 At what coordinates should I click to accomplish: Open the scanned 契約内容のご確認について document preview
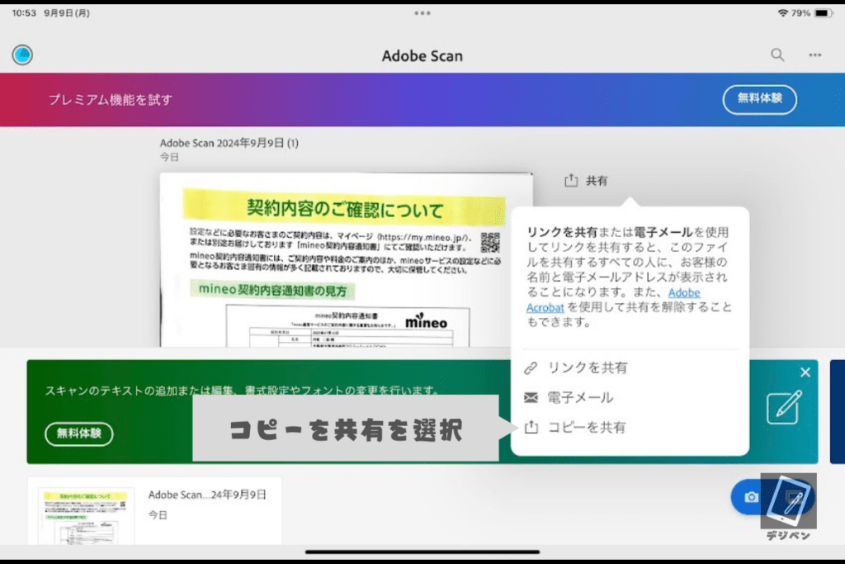point(346,260)
